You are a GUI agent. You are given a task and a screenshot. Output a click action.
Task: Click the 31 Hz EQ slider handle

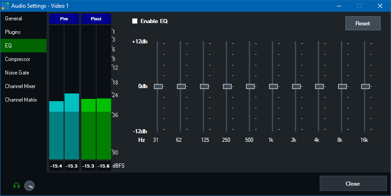pyautogui.click(x=158, y=86)
